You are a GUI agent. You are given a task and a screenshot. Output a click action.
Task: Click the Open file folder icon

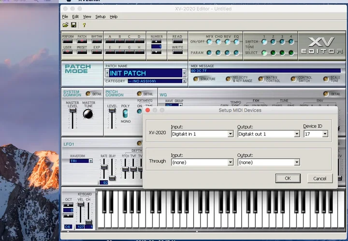[x=65, y=25]
